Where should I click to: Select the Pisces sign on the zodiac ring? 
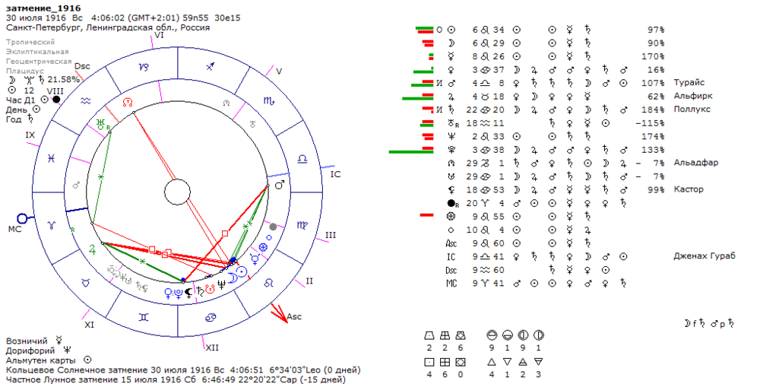(x=51, y=159)
